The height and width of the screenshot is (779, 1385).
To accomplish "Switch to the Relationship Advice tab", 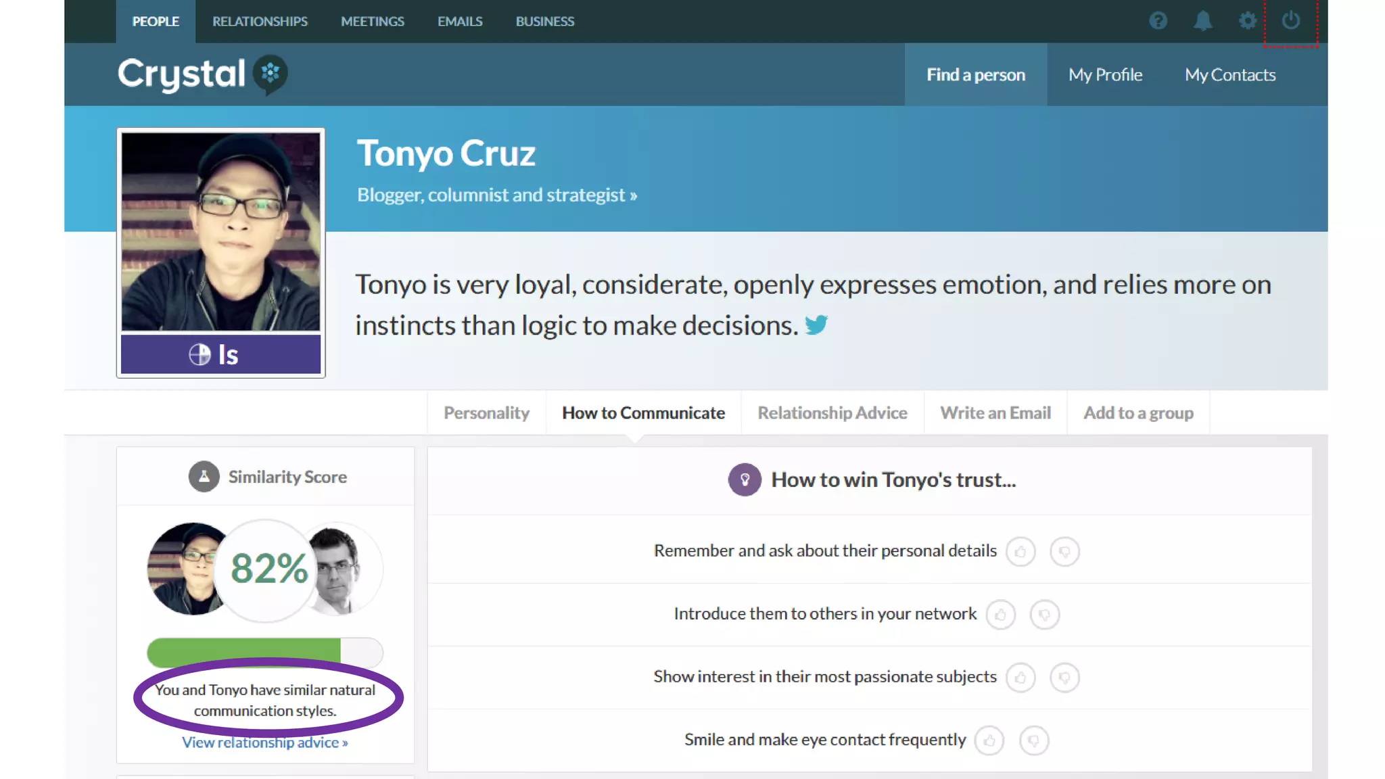I will 832,412.
